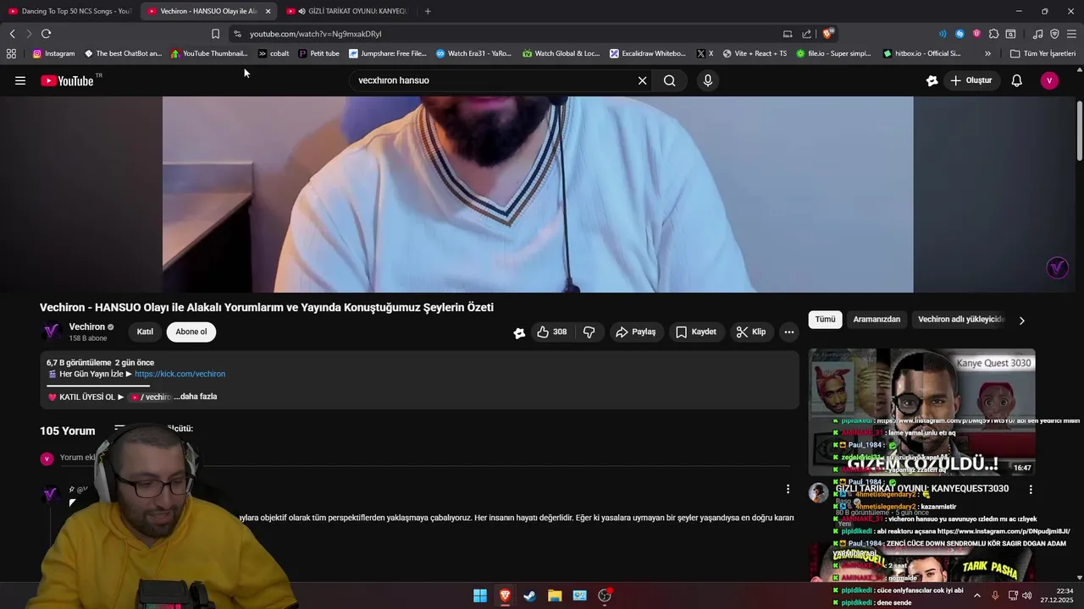Open YouTube notifications bell

pyautogui.click(x=1016, y=80)
